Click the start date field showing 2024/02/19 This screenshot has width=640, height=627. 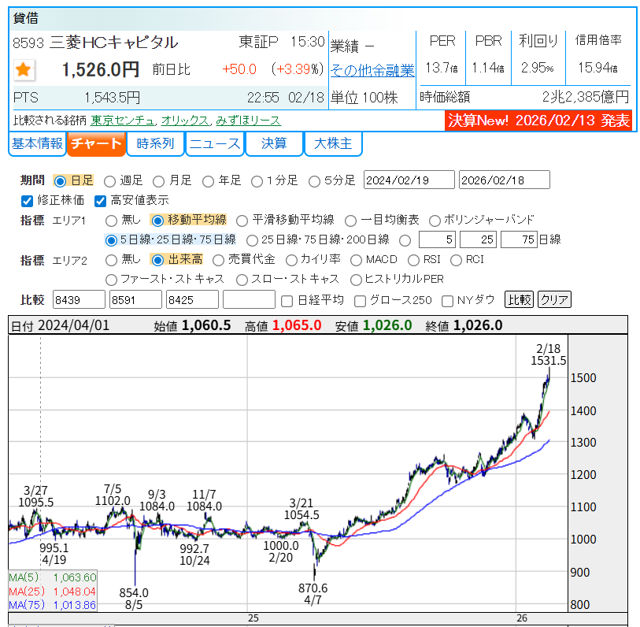tap(409, 180)
